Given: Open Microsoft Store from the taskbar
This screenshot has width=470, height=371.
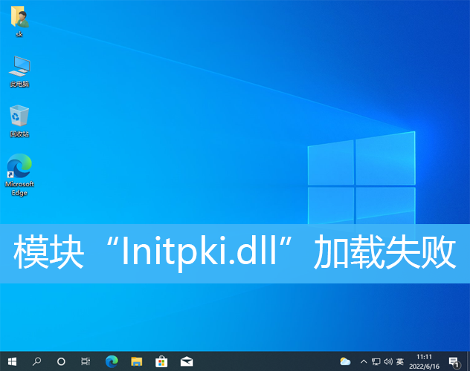Looking at the screenshot, I should (x=161, y=361).
